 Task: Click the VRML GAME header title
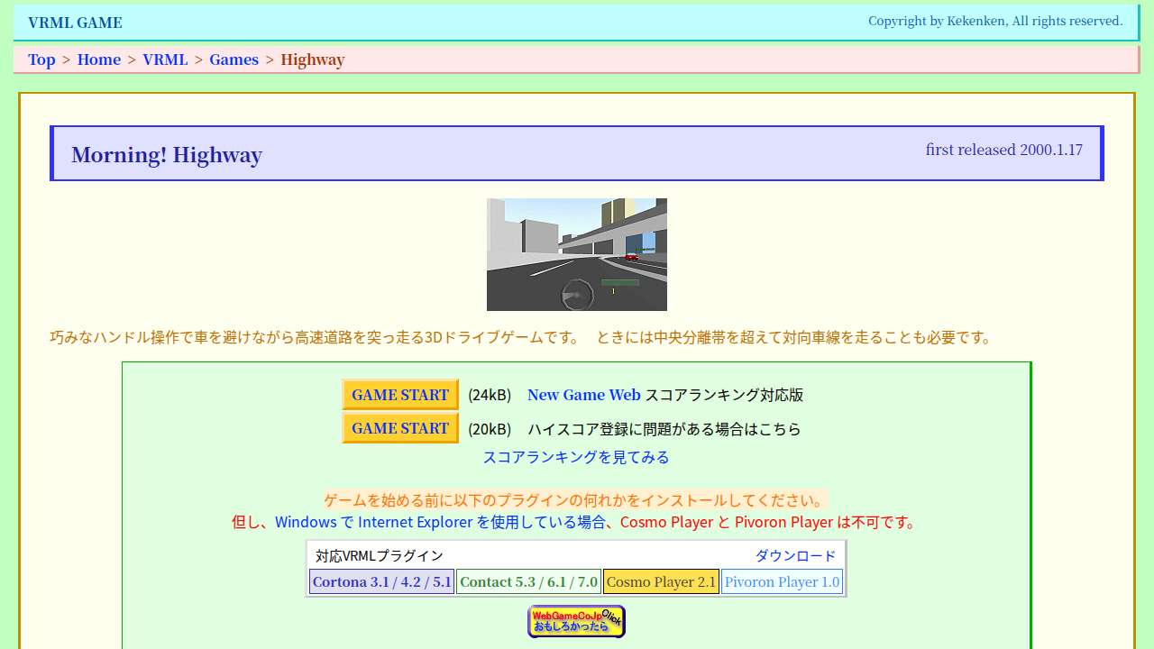click(x=75, y=23)
